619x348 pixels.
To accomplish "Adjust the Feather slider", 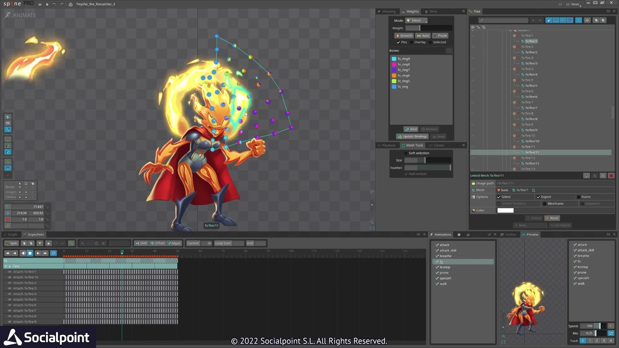I will click(427, 168).
